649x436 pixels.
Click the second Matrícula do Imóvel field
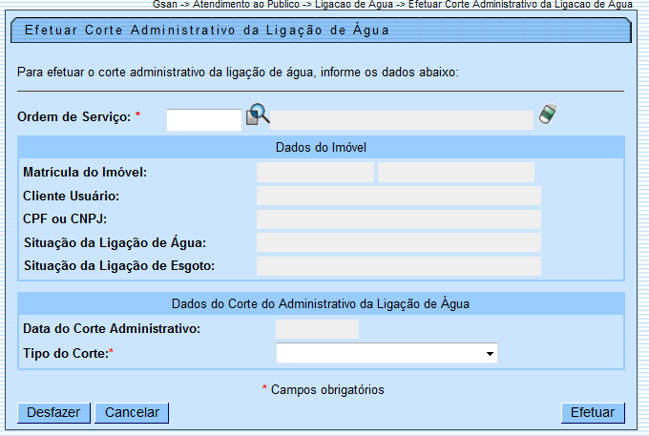coord(455,173)
